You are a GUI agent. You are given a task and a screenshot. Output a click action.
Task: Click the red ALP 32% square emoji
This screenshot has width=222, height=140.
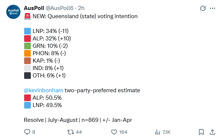click(x=27, y=39)
